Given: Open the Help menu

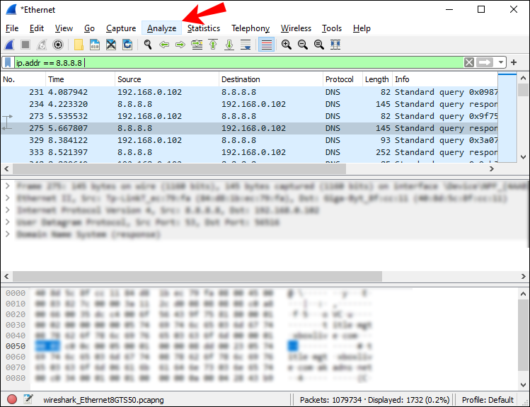Looking at the screenshot, I should [x=362, y=28].
